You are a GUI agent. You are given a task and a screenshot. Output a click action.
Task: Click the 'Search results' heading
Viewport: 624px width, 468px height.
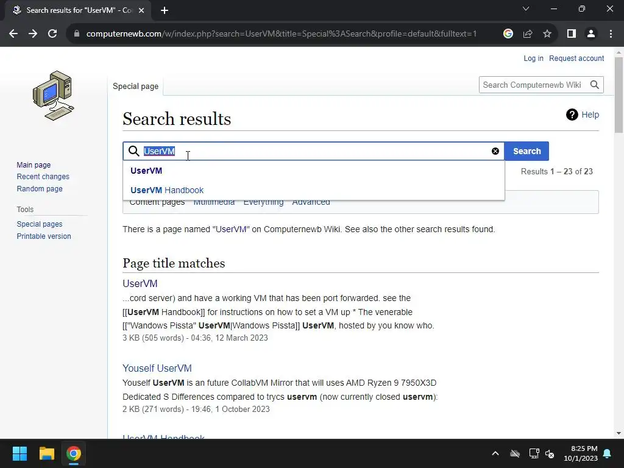click(x=177, y=119)
